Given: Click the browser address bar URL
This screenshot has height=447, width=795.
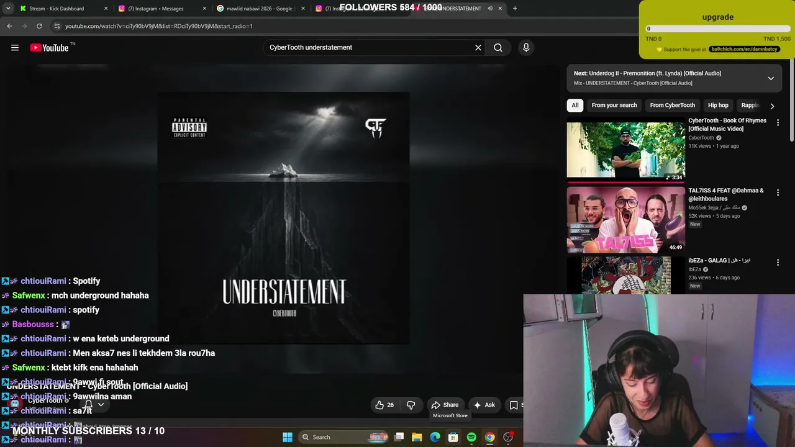Looking at the screenshot, I should tap(159, 26).
